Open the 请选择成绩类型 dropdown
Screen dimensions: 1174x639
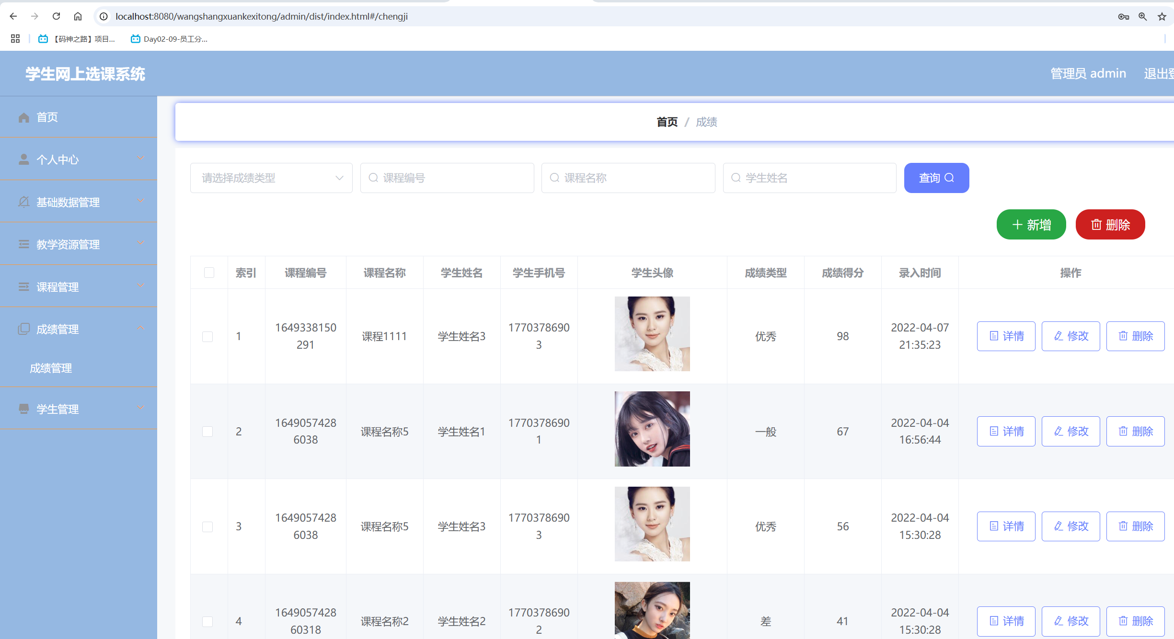(271, 178)
